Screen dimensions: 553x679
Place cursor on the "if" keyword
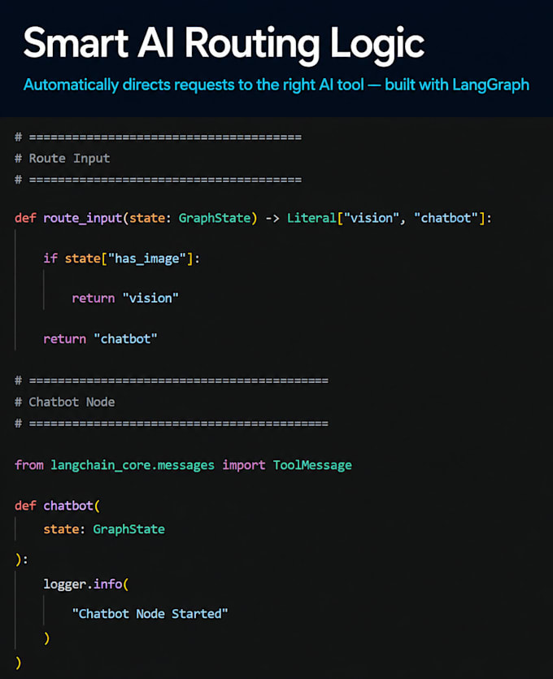point(50,259)
